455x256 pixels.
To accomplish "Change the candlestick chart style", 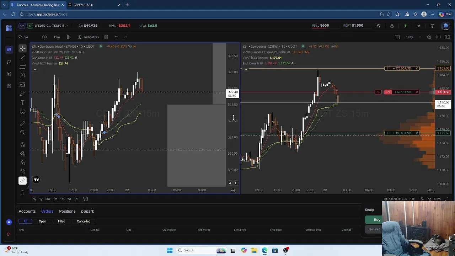I will (x=69, y=37).
